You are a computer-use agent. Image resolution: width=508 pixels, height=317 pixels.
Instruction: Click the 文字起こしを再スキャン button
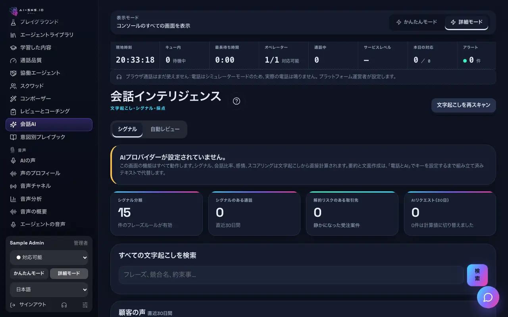pos(464,105)
